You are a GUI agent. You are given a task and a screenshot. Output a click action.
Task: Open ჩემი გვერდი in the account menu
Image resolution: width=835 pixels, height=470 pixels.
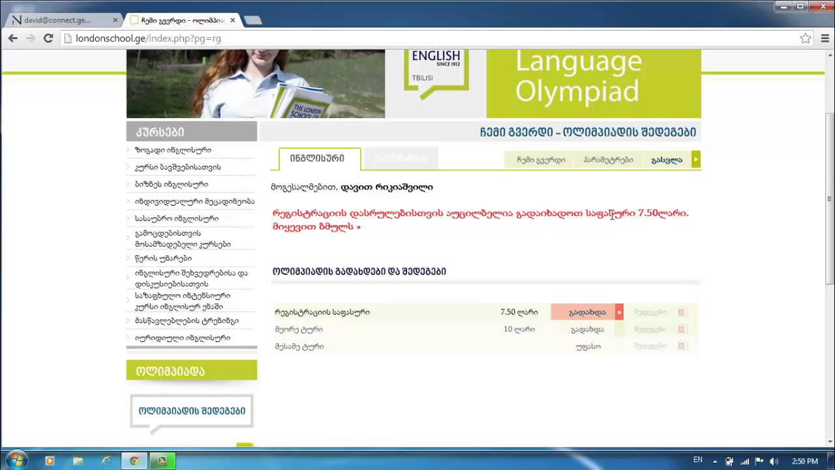[541, 159]
